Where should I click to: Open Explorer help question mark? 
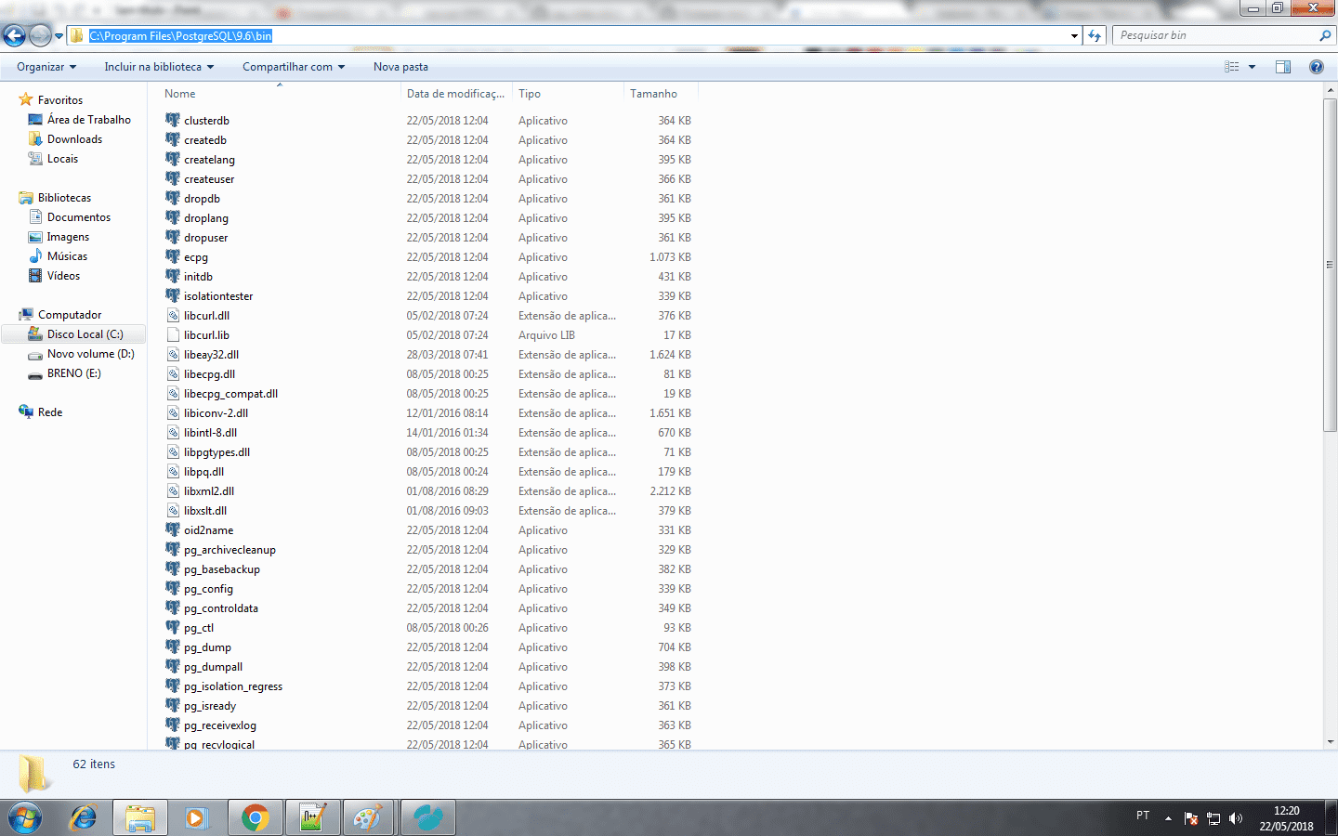point(1316,67)
